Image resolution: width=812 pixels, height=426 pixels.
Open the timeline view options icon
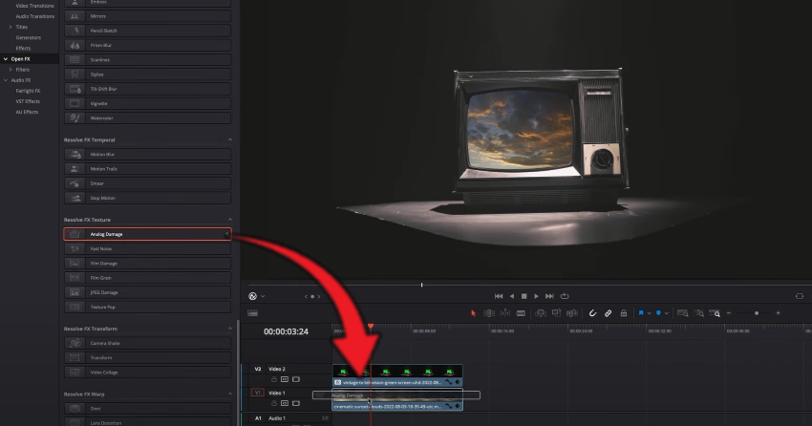(x=253, y=313)
